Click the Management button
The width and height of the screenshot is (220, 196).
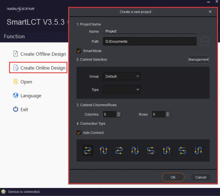(x=198, y=60)
